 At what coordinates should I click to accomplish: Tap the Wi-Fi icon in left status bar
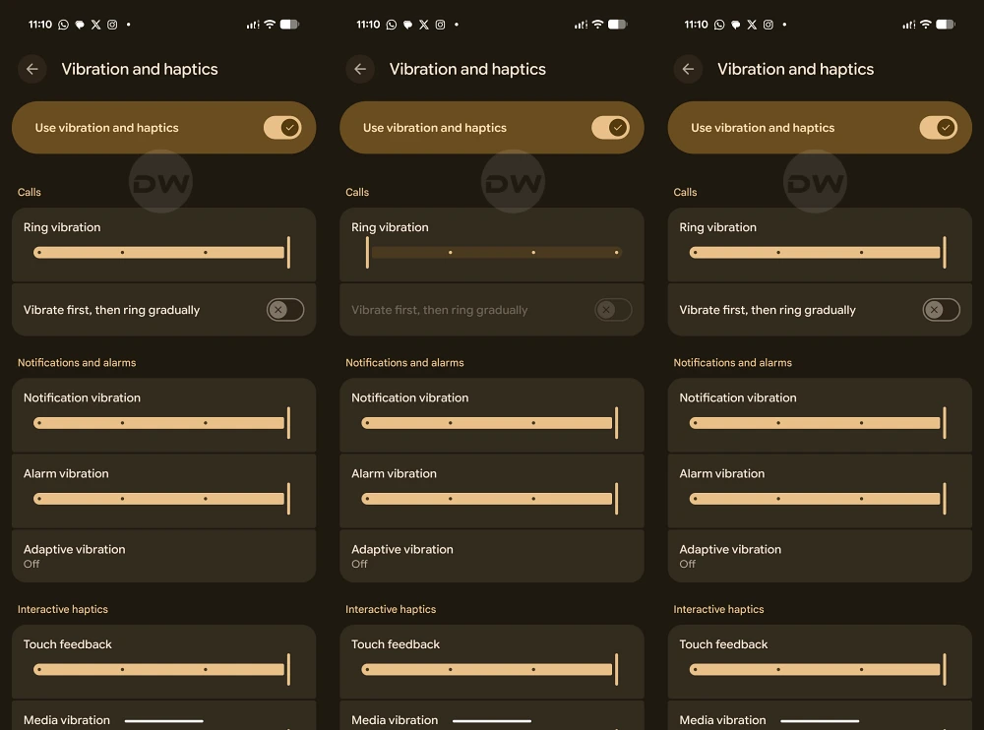(270, 24)
